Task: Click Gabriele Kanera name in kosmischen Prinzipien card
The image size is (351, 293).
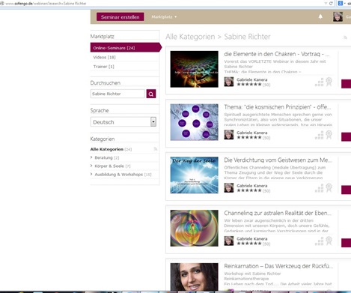Action: tap(252, 133)
